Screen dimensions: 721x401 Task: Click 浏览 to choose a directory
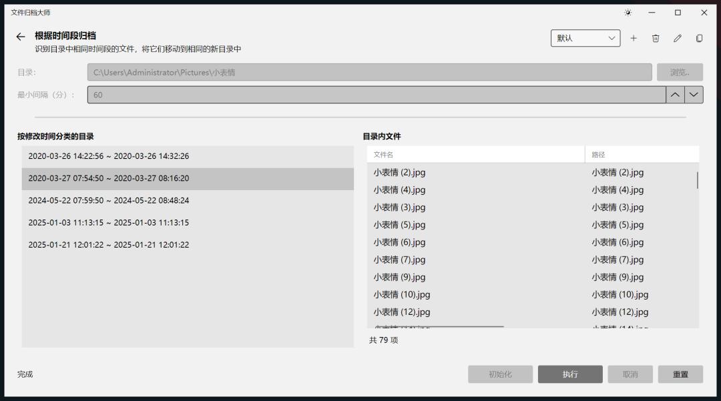tap(678, 71)
